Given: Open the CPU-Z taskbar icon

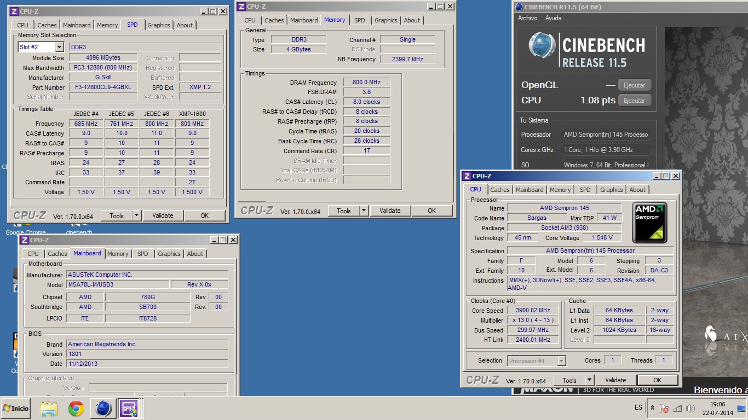Looking at the screenshot, I should click(x=129, y=409).
